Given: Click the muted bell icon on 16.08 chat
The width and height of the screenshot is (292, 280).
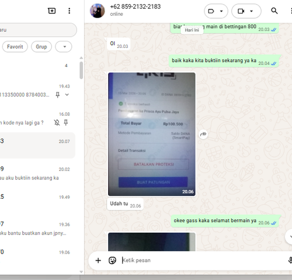Looking at the screenshot, I should point(57,123).
